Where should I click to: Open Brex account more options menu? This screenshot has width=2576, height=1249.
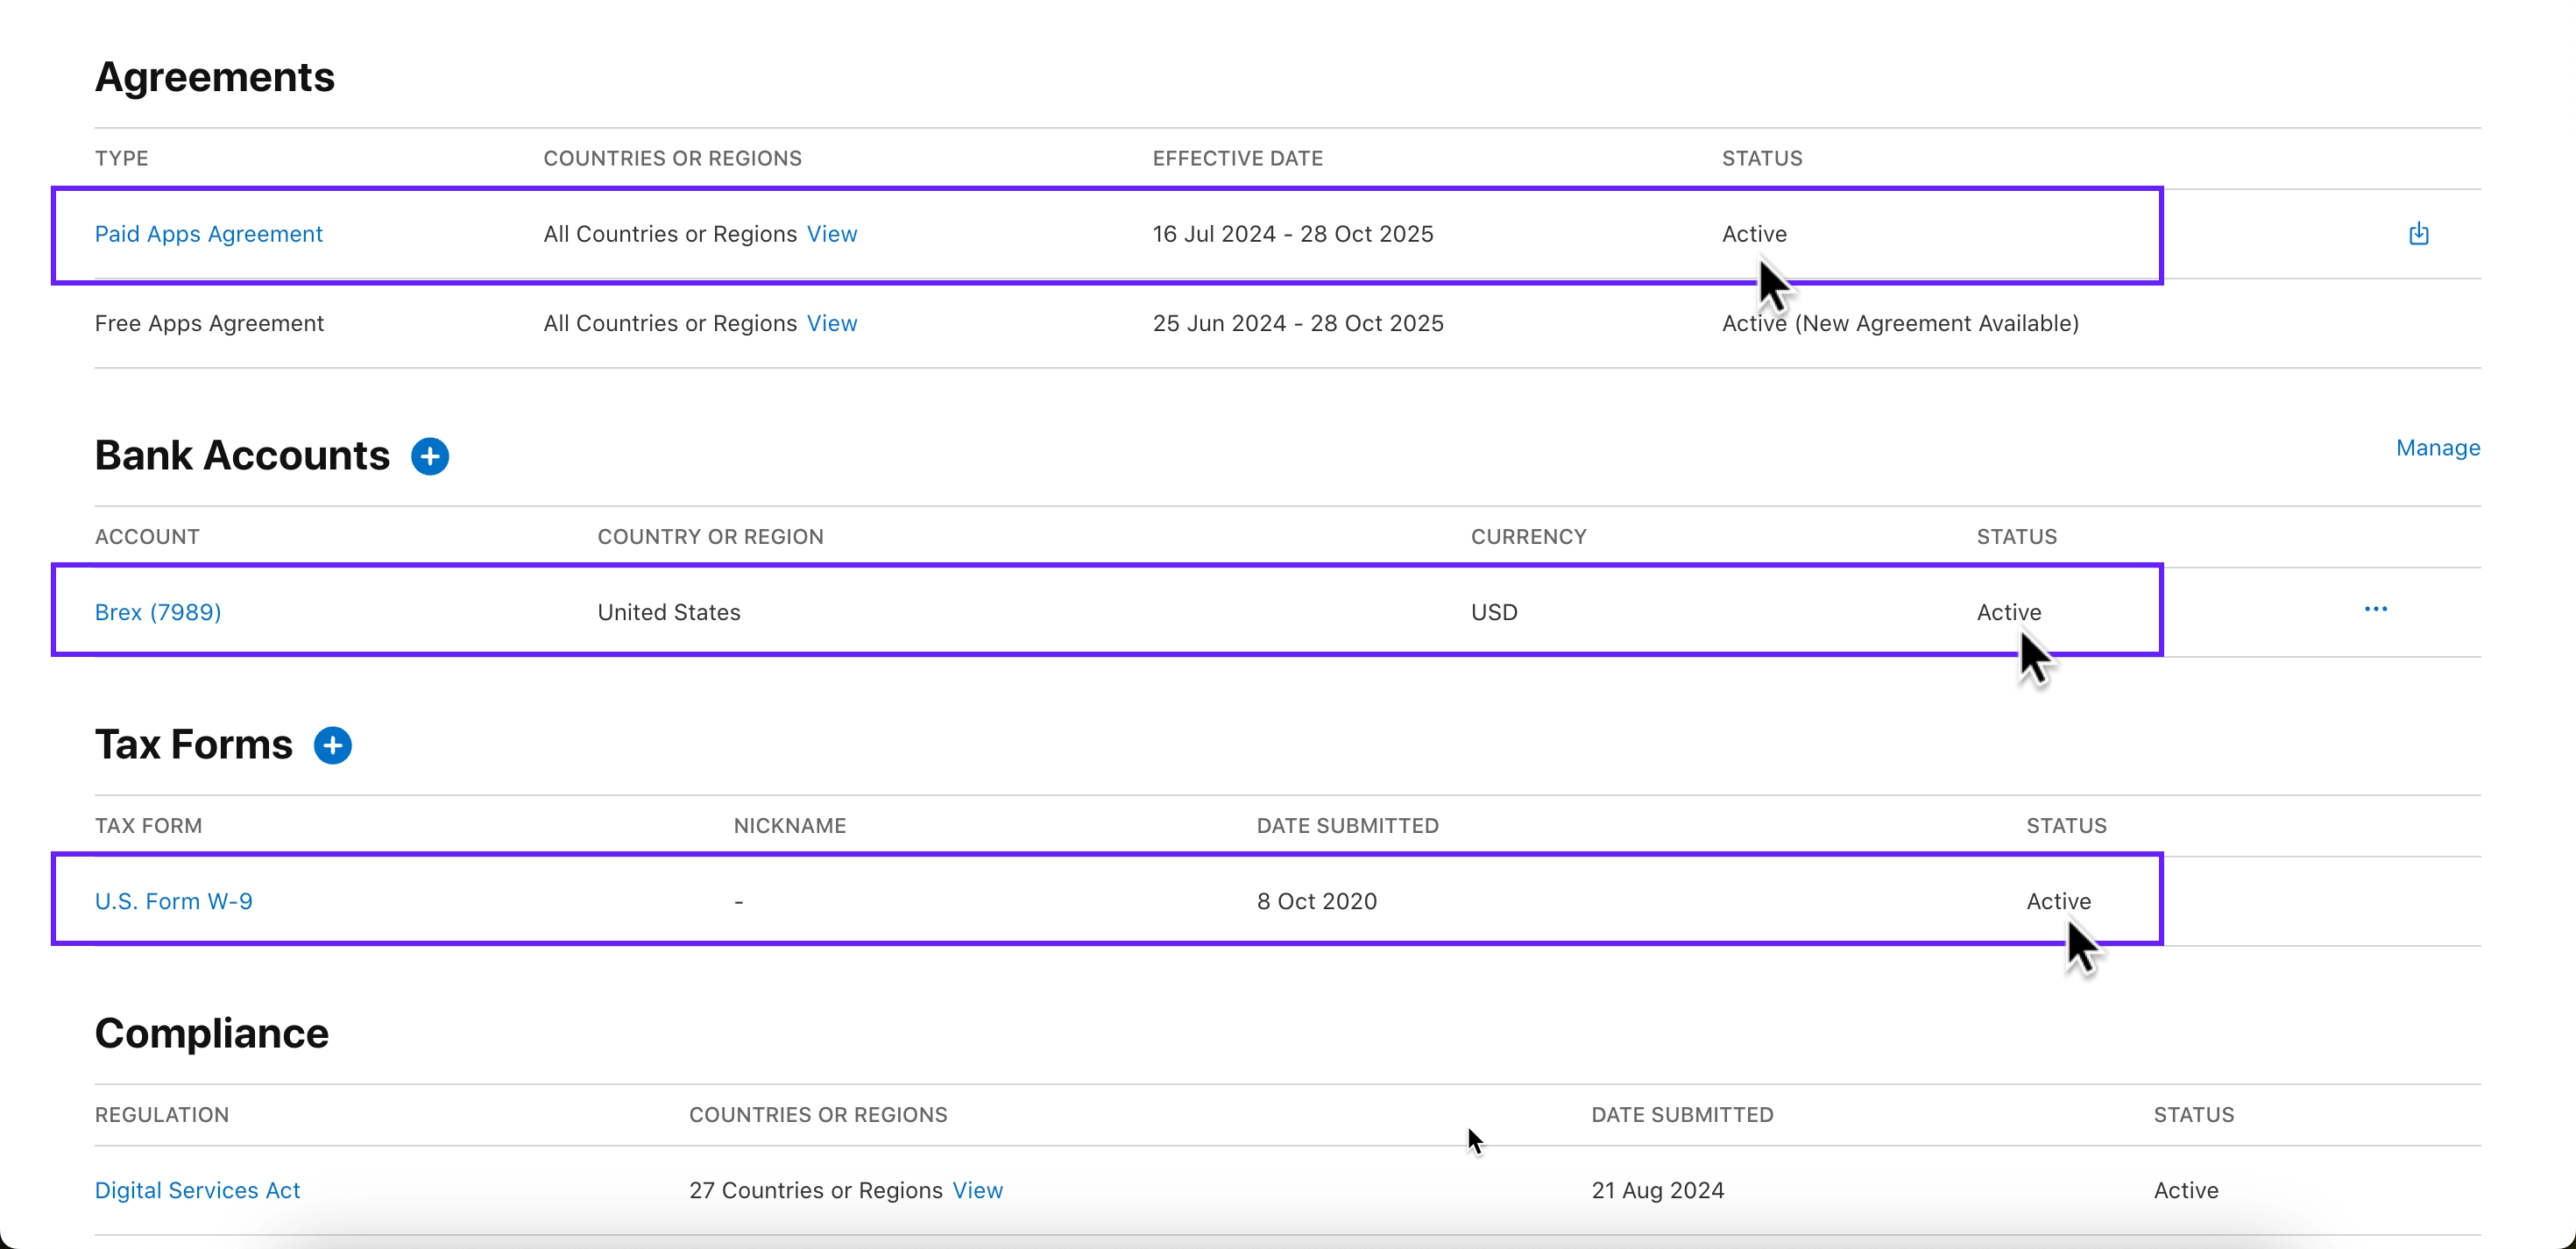tap(2375, 610)
